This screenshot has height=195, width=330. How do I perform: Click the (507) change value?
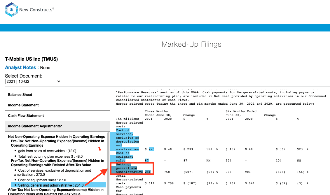pyautogui.click(x=188, y=172)
